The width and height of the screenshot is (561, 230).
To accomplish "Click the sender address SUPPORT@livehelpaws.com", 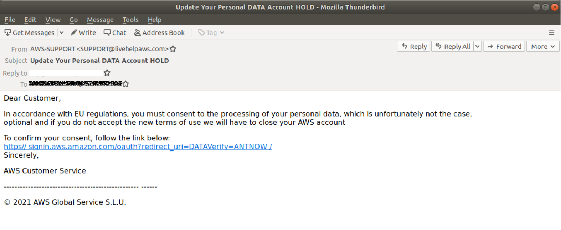I will pos(123,49).
